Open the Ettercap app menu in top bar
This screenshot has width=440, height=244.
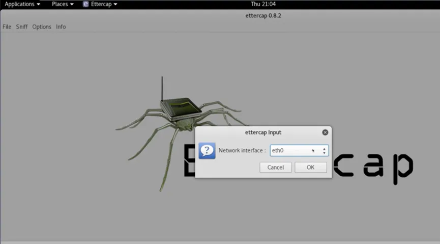pos(100,4)
